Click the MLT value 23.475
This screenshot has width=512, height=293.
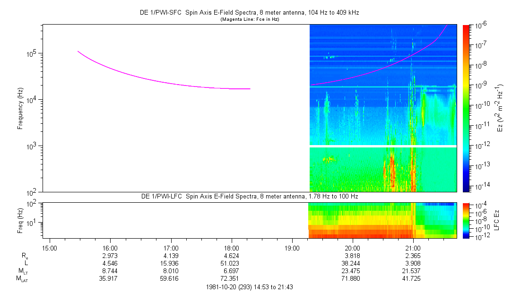point(353,271)
